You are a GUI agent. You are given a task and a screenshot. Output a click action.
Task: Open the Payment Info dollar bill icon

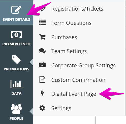pyautogui.click(x=16, y=35)
